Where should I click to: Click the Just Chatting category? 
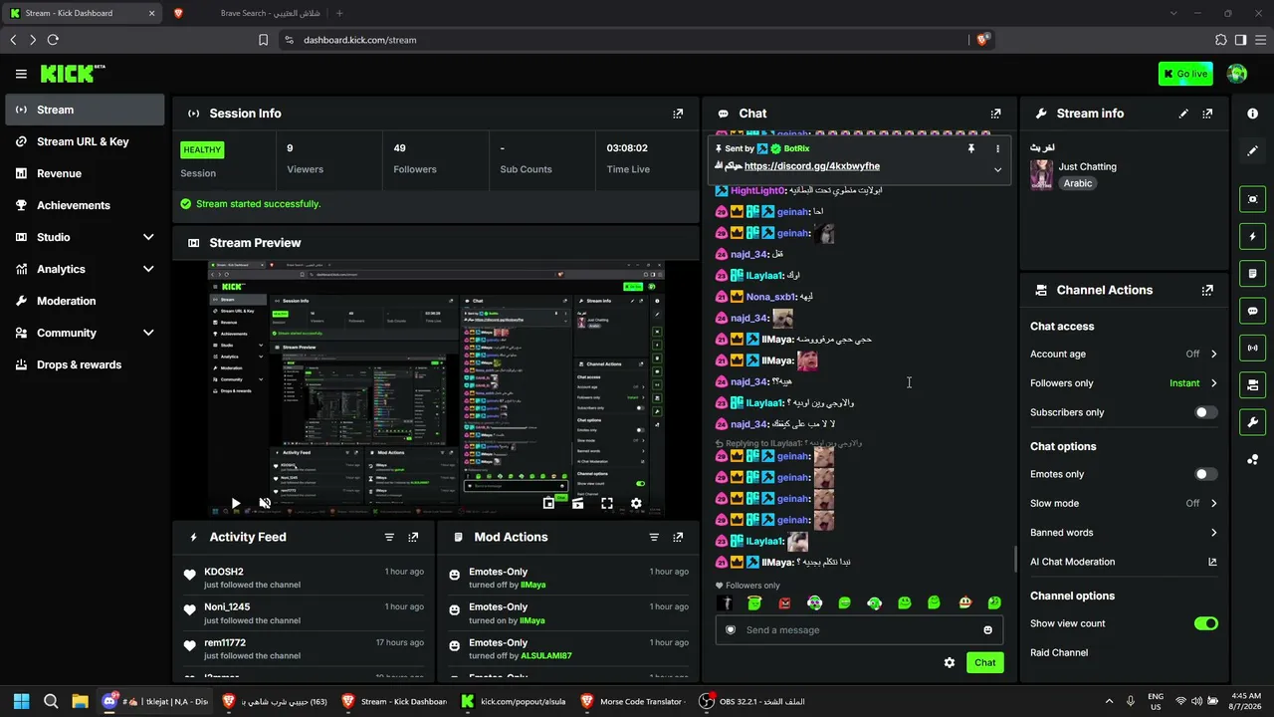1087,166
